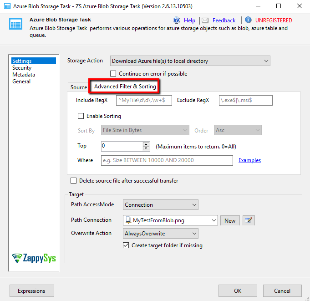Open the Metadata page
Image resolution: width=310 pixels, height=301 pixels.
pyautogui.click(x=24, y=75)
